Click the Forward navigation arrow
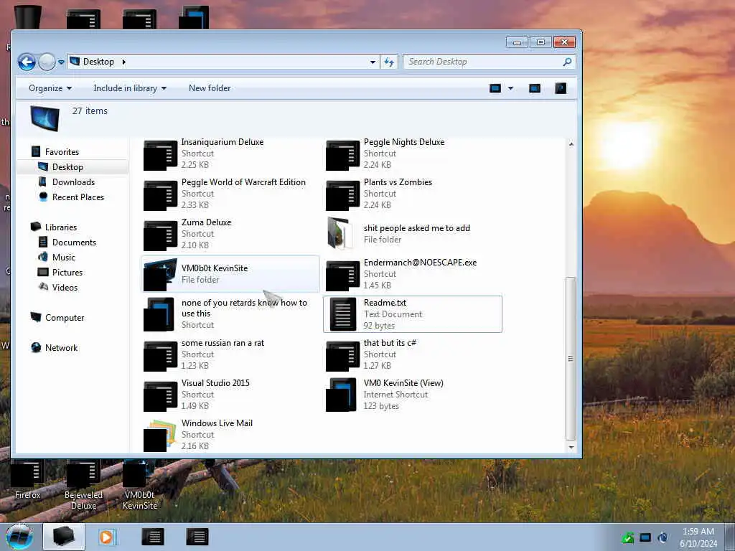 pyautogui.click(x=47, y=62)
